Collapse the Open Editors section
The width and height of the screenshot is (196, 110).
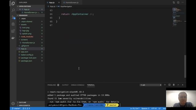tap(25, 6)
